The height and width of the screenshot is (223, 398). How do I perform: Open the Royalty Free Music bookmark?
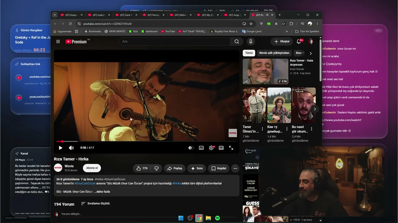[224, 31]
